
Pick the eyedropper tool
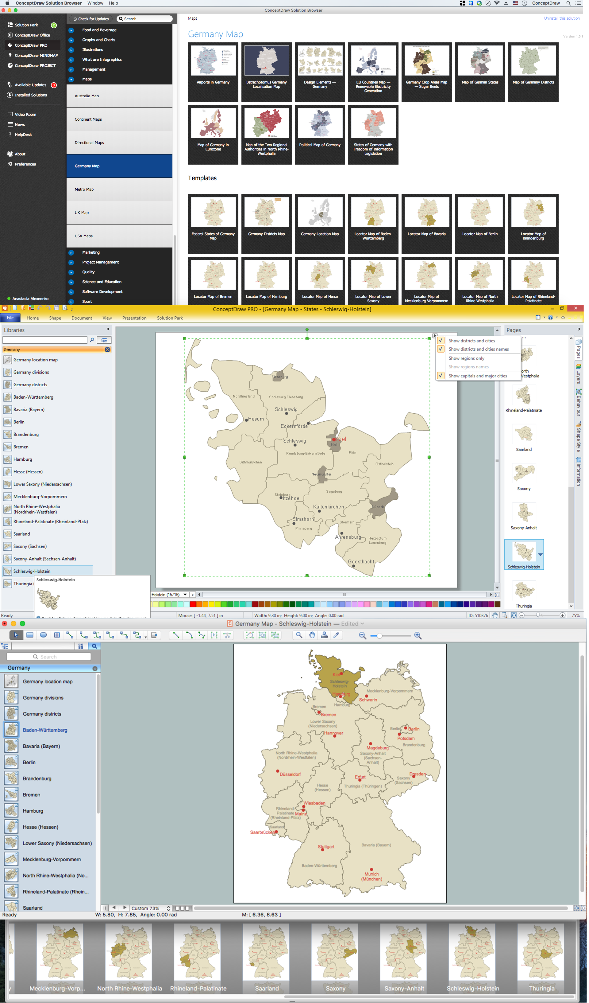(337, 635)
